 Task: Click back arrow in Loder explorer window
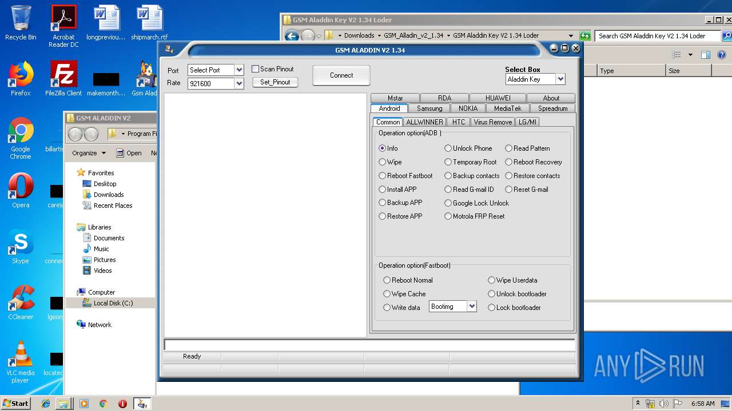tap(292, 35)
